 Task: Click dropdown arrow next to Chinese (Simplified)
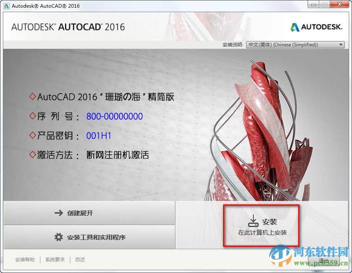341,44
